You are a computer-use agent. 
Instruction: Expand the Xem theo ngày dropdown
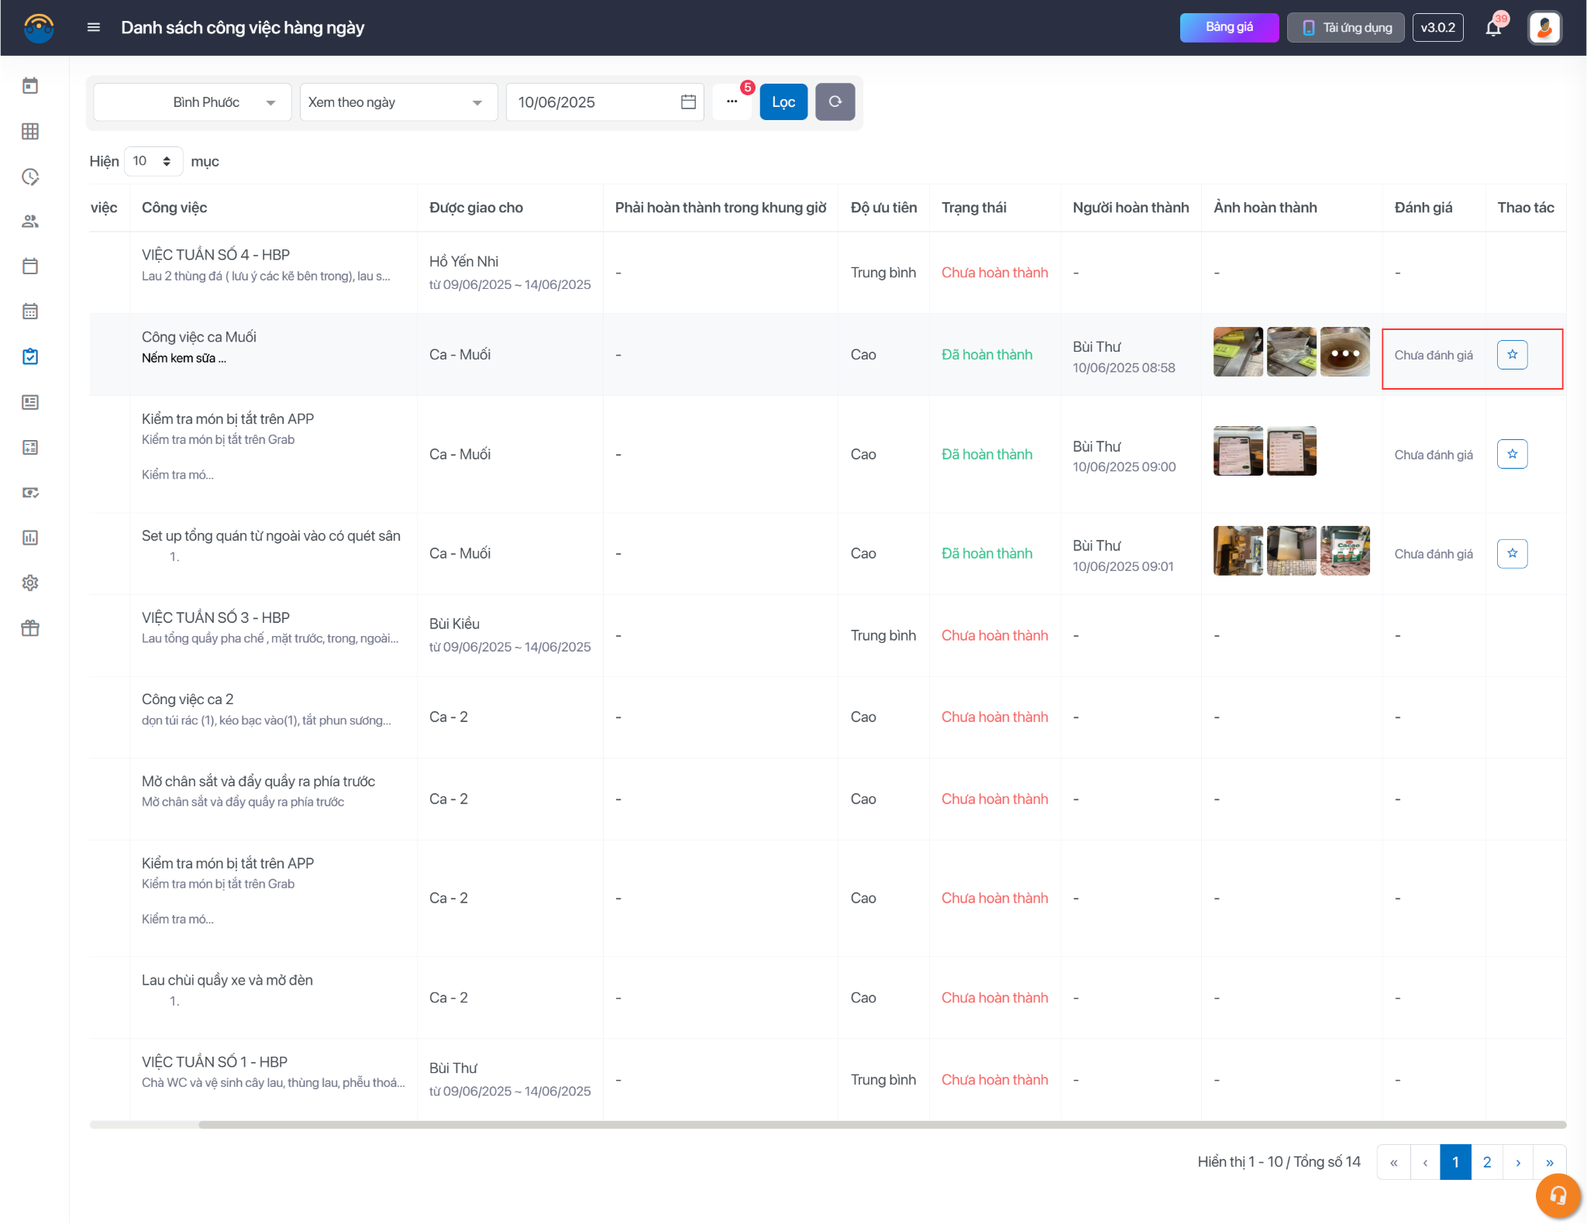pyautogui.click(x=398, y=102)
